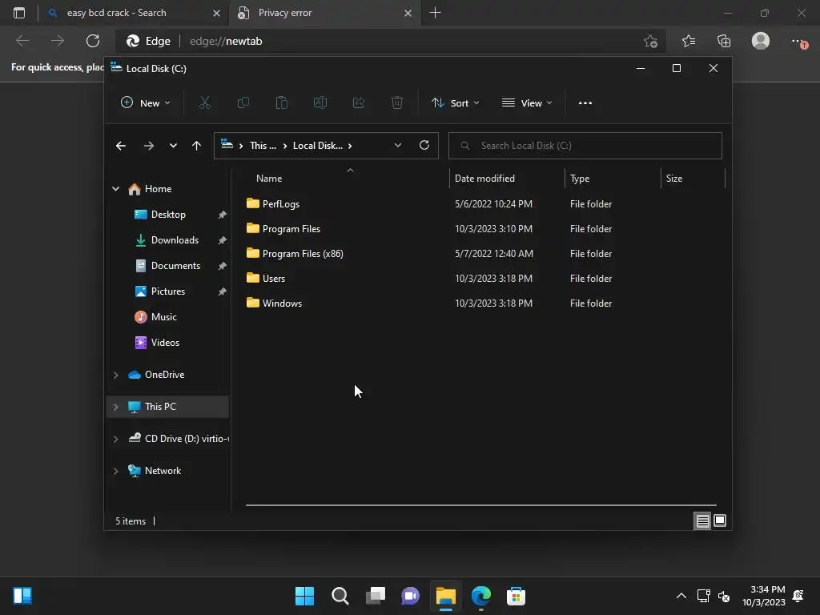
Task: Open a new tab in Edge
Action: [435, 13]
